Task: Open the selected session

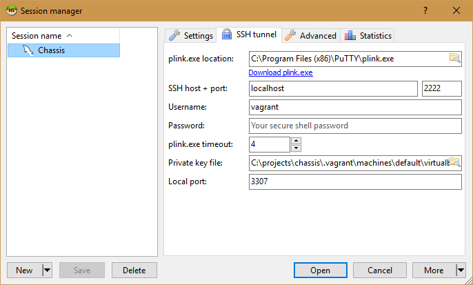Action: [321, 271]
